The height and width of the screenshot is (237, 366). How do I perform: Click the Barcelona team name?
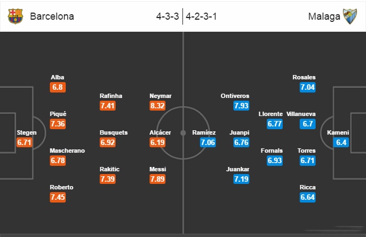coord(52,16)
